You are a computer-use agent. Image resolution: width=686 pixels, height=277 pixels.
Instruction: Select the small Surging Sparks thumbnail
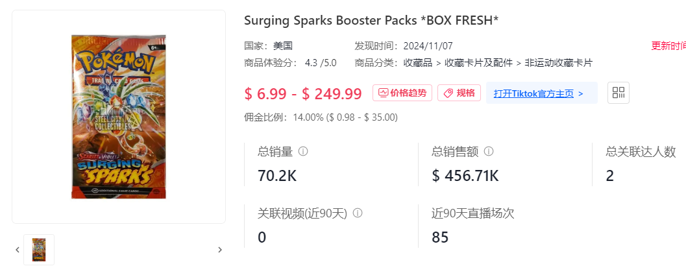coord(39,250)
